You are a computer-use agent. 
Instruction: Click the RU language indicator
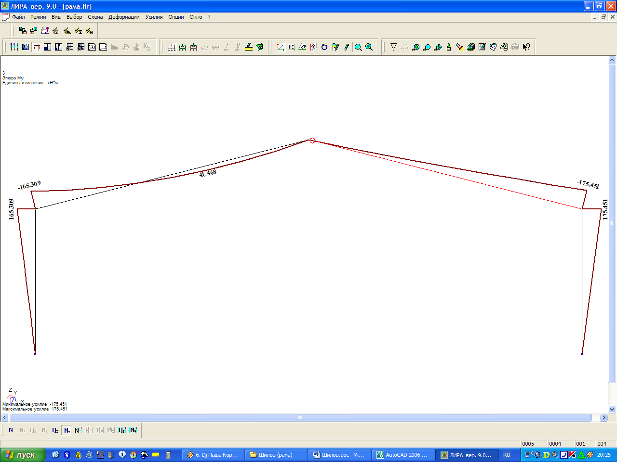point(507,455)
